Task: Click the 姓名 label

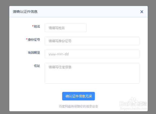Action: pyautogui.click(x=37, y=27)
